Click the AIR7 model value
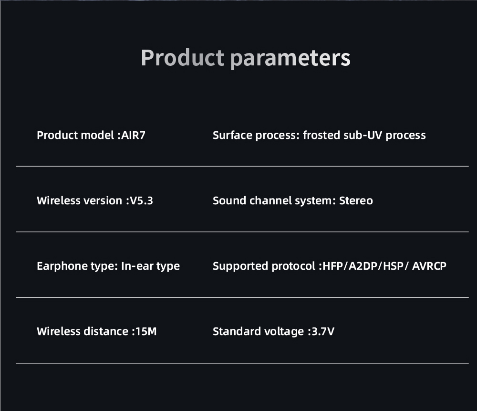477x411 pixels. (133, 135)
